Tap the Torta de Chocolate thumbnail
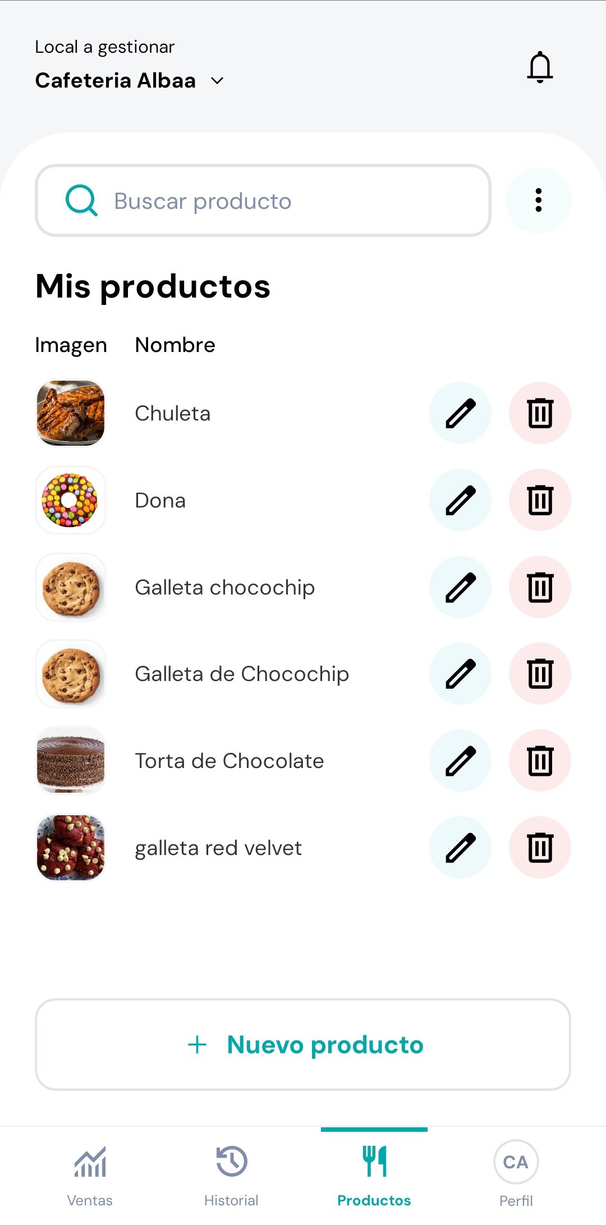The width and height of the screenshot is (606, 1225). click(x=71, y=761)
